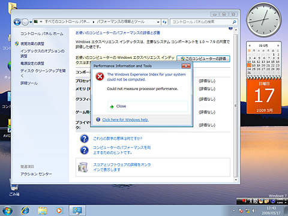Click このコンピューターの評価 button
The image size is (288, 216).
click(x=203, y=59)
